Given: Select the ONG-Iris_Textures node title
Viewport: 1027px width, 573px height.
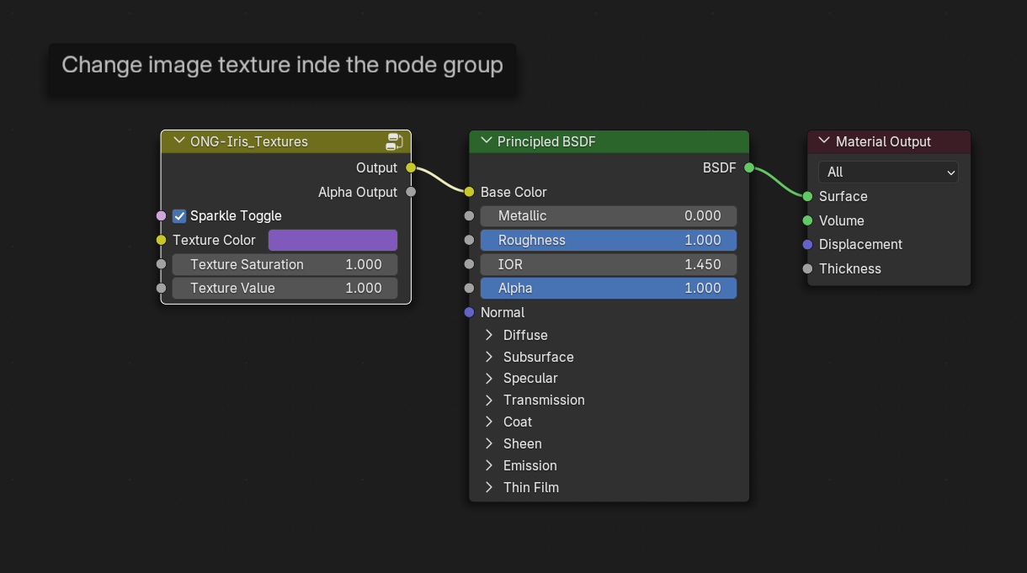Looking at the screenshot, I should 249,141.
